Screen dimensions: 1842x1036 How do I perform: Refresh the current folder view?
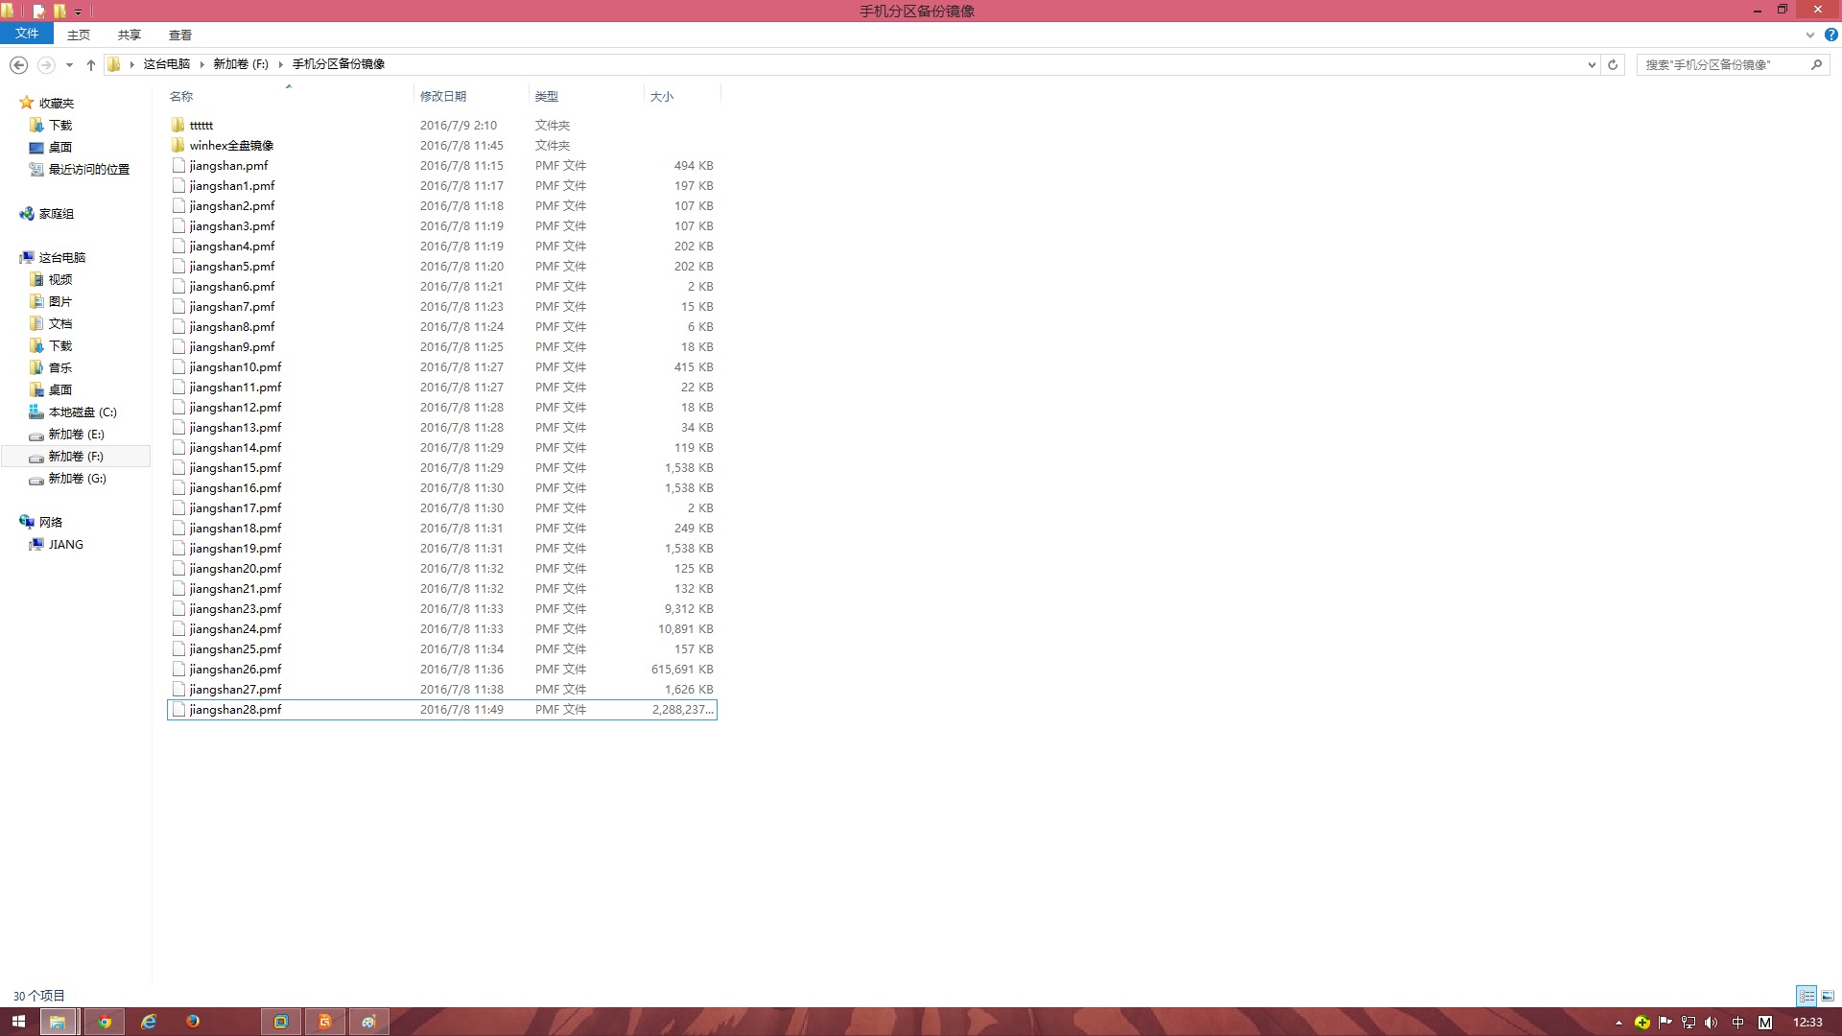click(x=1613, y=64)
